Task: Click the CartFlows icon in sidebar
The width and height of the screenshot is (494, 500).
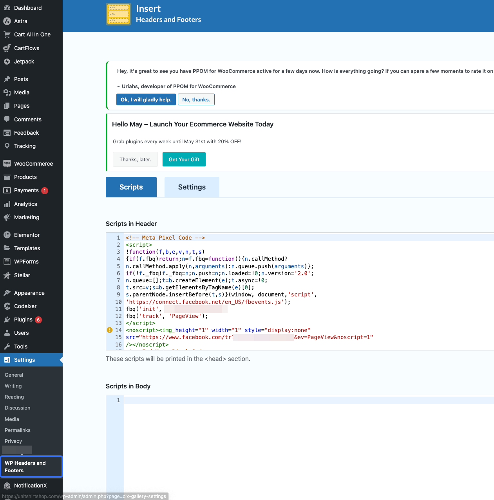Action: tap(7, 48)
